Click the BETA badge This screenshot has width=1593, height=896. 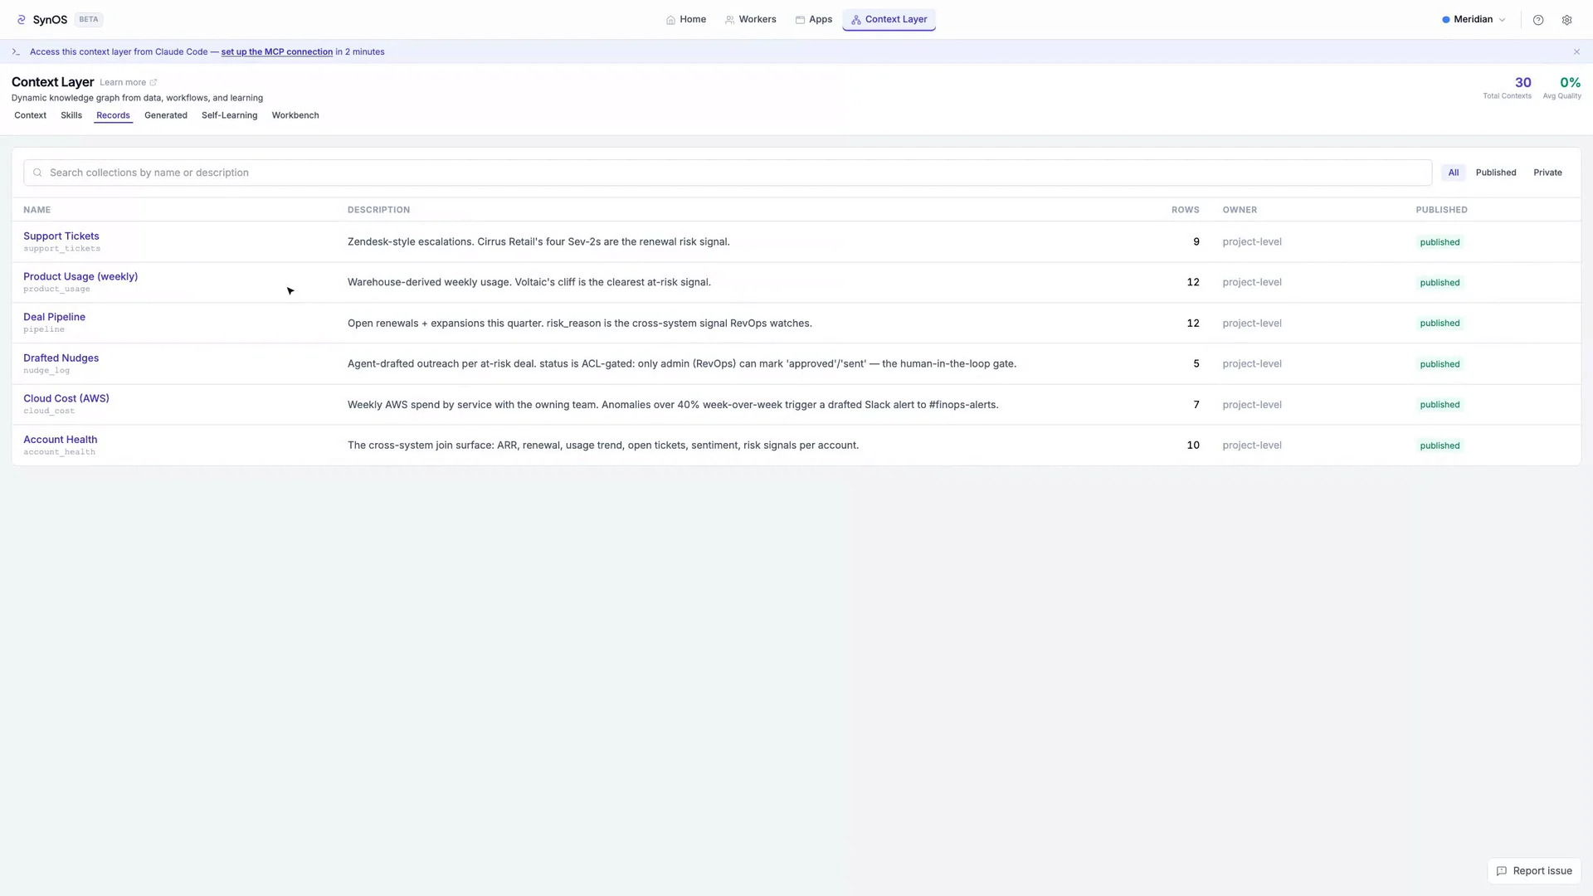tap(89, 20)
